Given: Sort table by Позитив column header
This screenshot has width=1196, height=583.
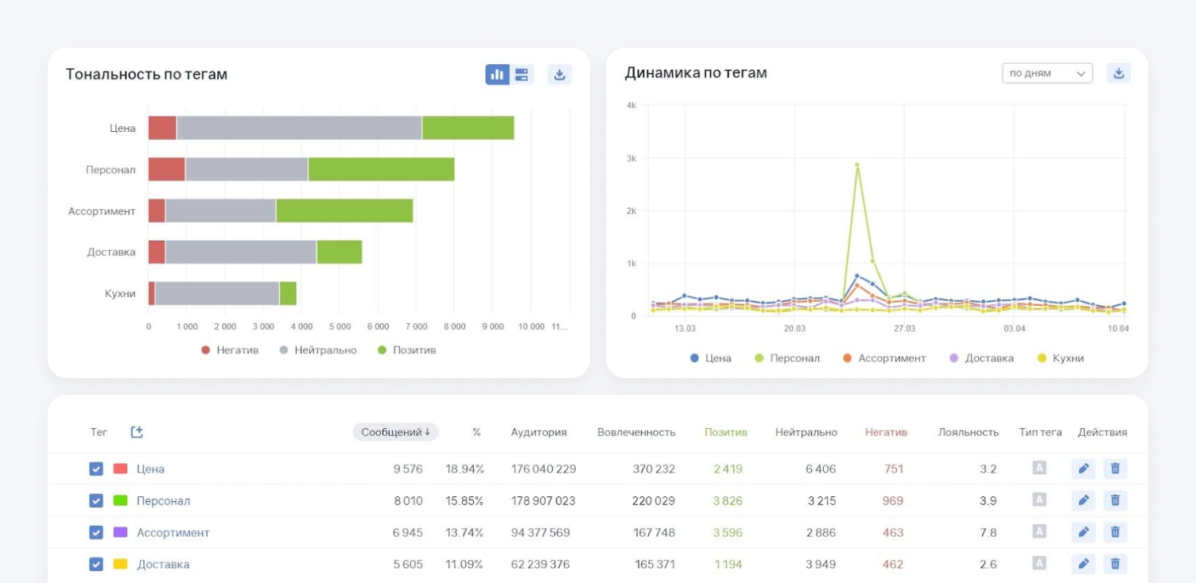Looking at the screenshot, I should point(725,432).
